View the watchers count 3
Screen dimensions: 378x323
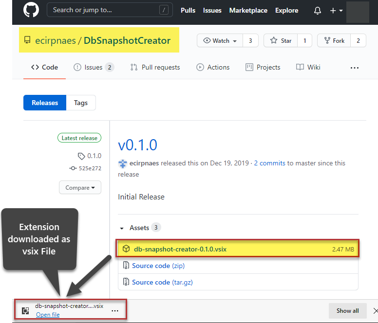(x=250, y=41)
